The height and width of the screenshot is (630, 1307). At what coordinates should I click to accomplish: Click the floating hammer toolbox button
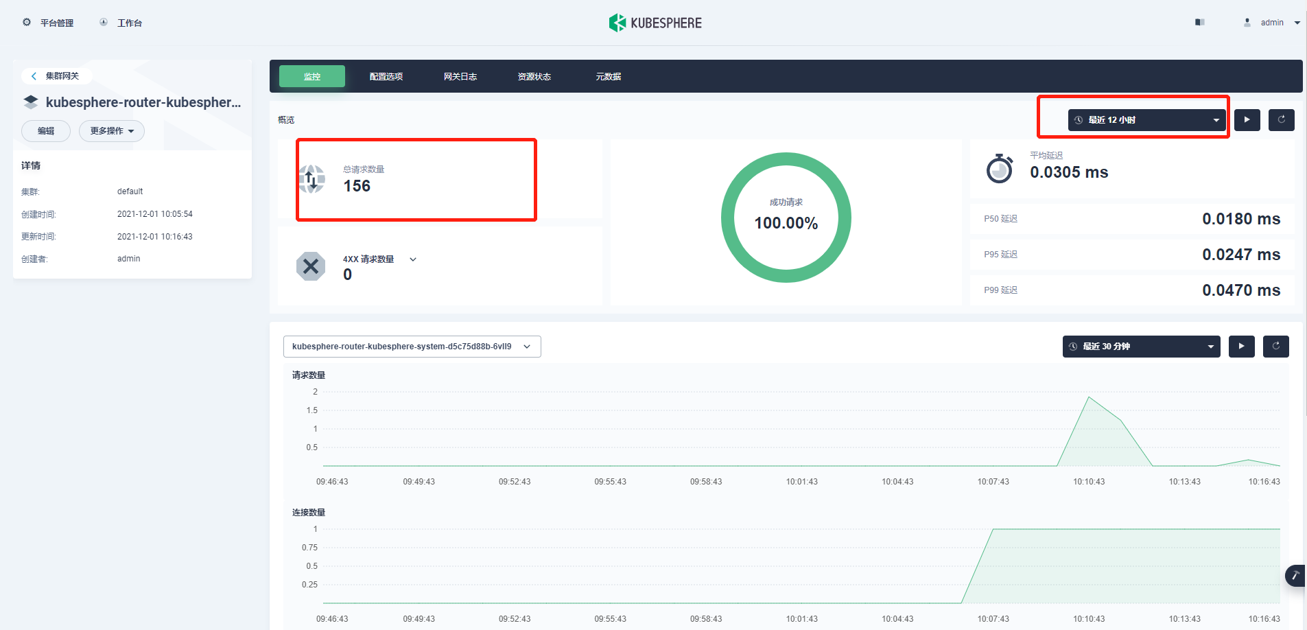click(x=1295, y=576)
